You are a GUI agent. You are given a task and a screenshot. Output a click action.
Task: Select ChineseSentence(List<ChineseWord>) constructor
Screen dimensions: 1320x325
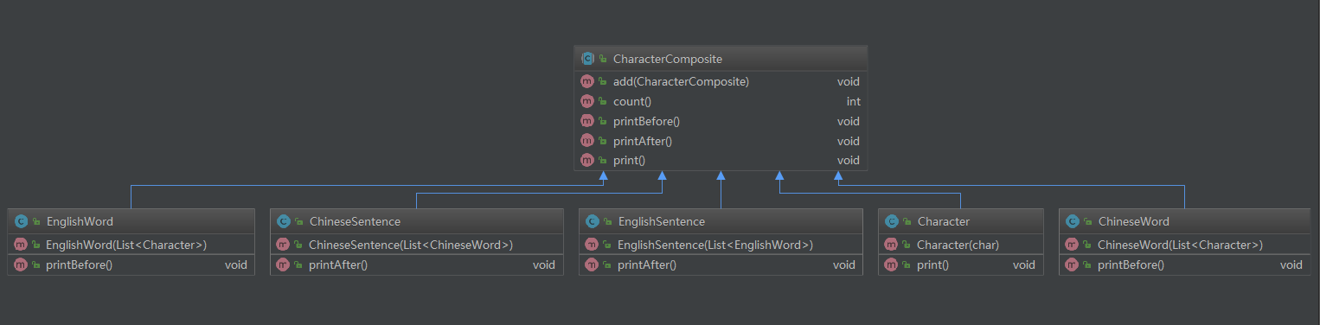coord(416,245)
